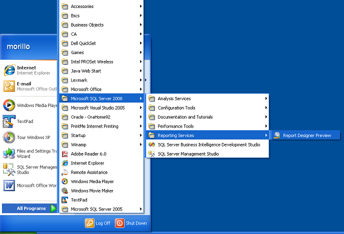Click the Log Off key icon
344x234 pixels.
point(89,223)
